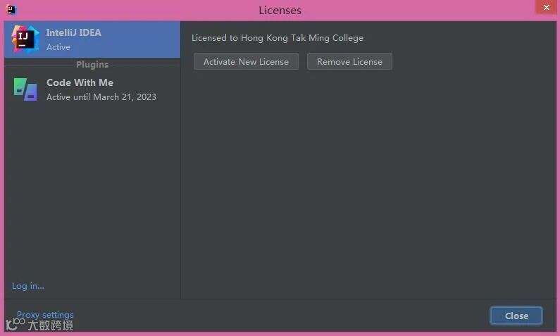560x336 pixels.
Task: Click the 'Licensed to Hong Kong Tak Ming College' text
Action: click(278, 38)
